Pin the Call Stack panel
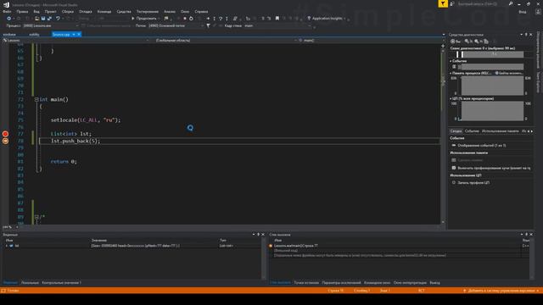Image resolution: width=543 pixels, height=305 pixels. click(x=526, y=235)
